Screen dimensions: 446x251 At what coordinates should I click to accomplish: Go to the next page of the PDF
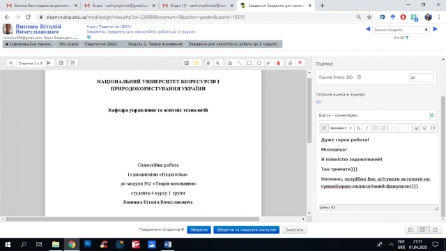tap(49, 63)
